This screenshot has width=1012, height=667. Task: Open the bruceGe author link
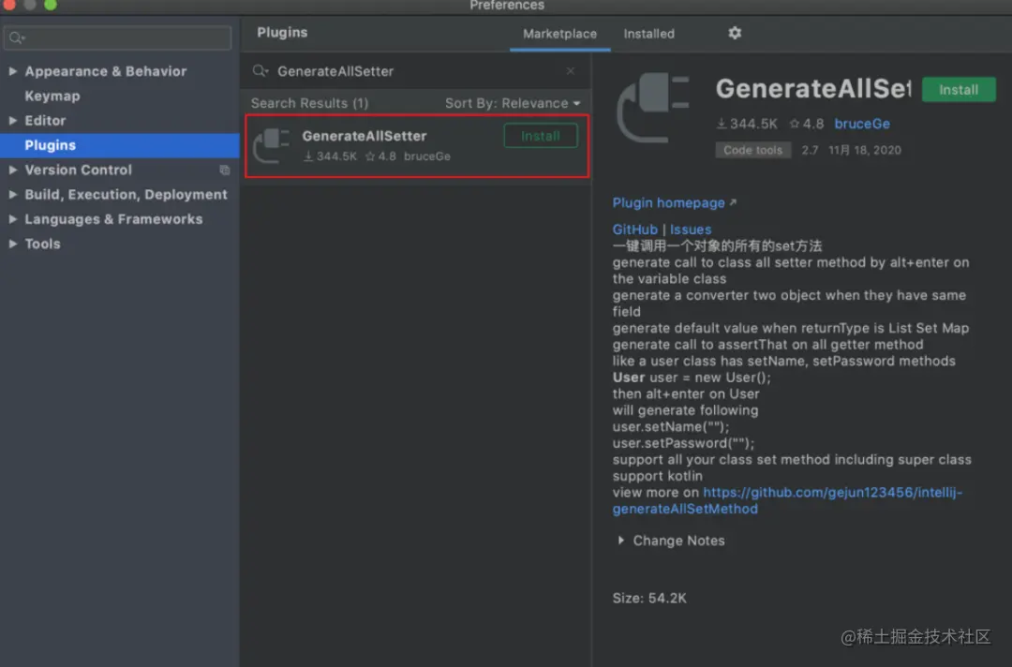tap(862, 124)
